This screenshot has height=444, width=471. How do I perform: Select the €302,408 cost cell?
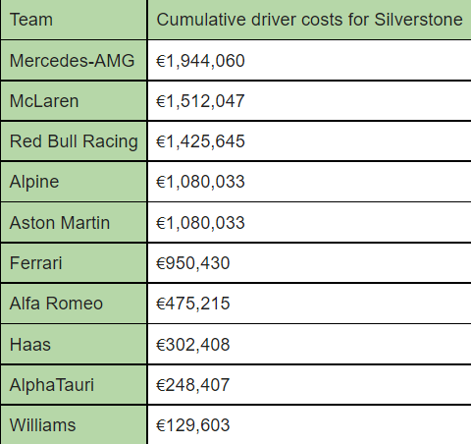click(x=309, y=344)
